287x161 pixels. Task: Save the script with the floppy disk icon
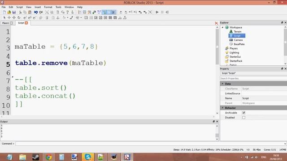pos(14,12)
